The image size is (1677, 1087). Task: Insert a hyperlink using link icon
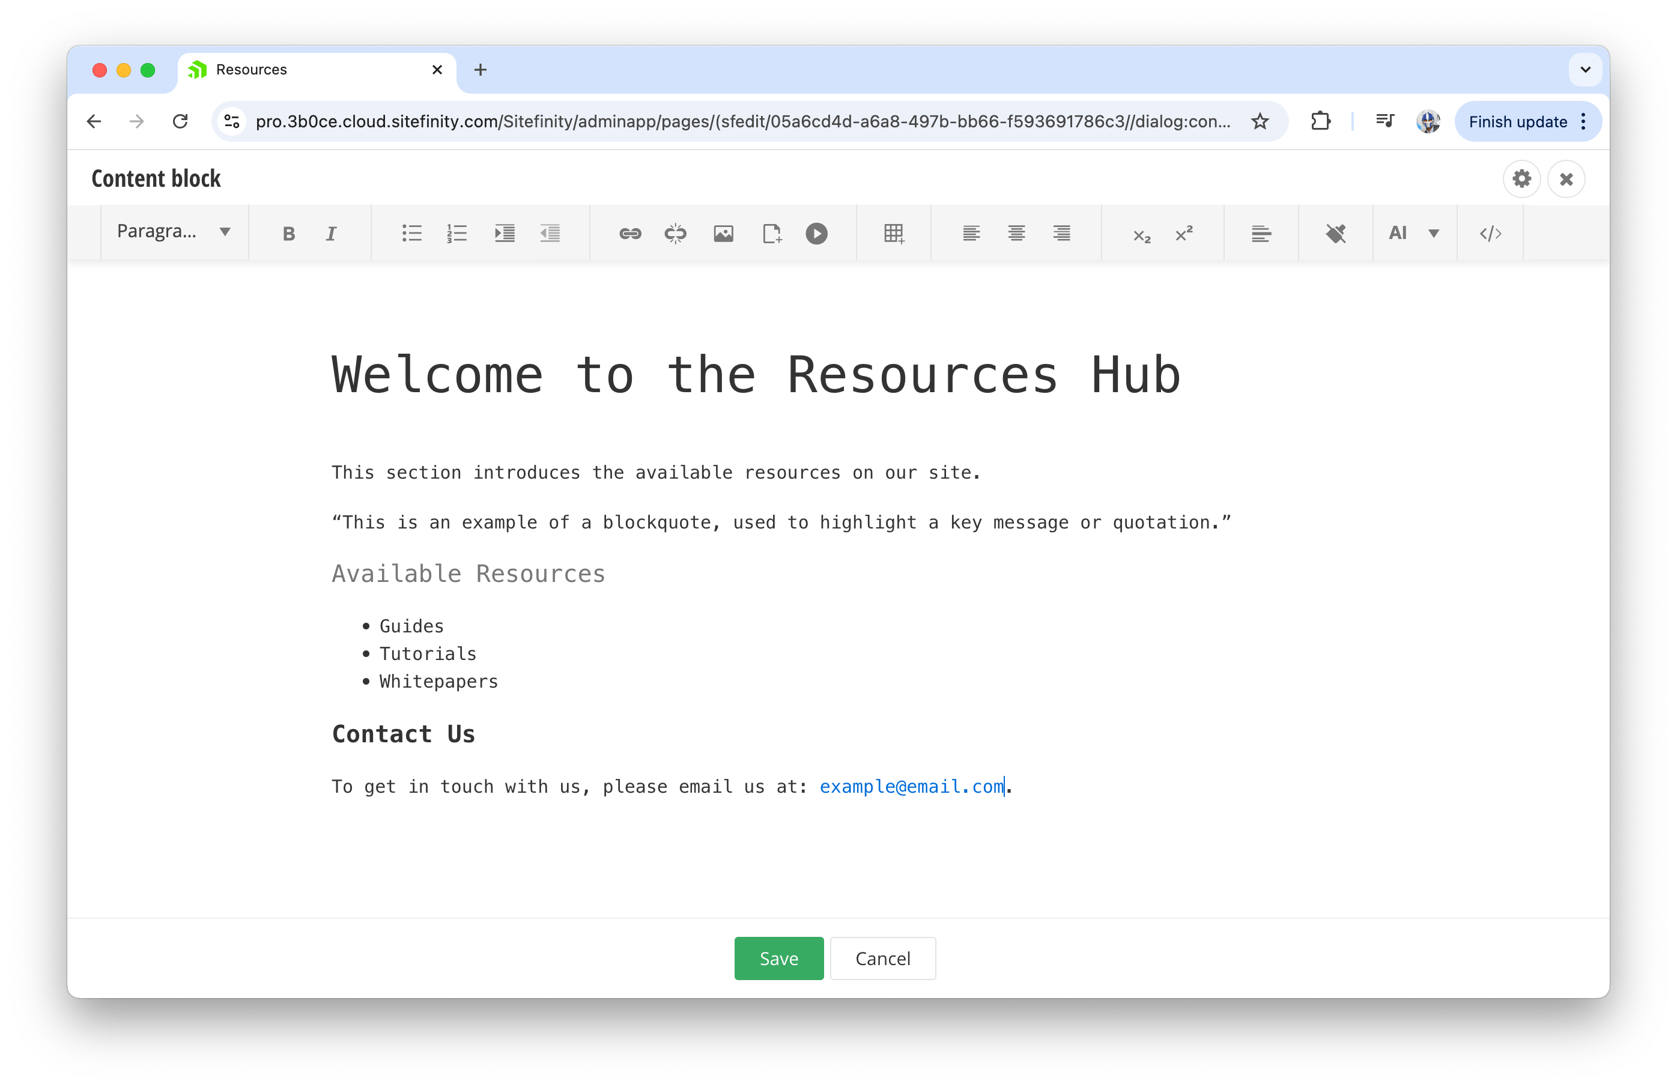(629, 231)
